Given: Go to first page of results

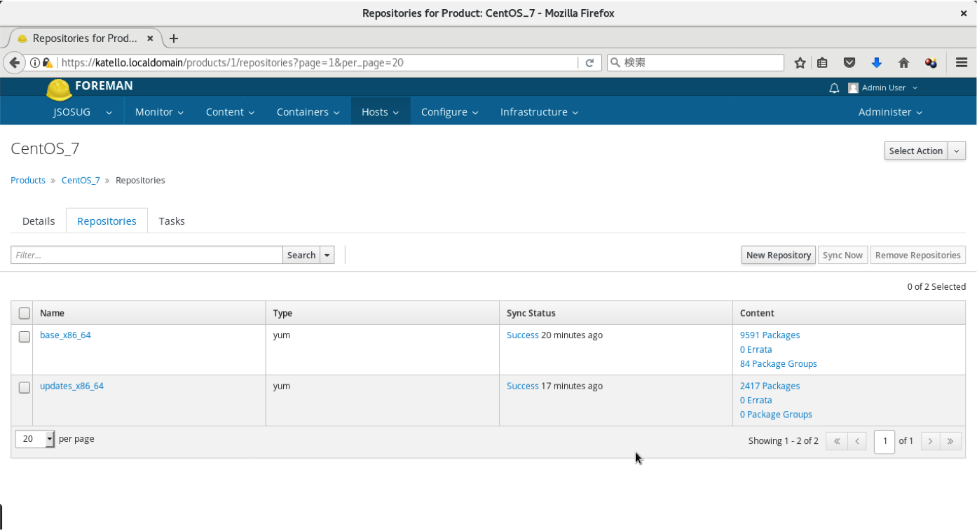Looking at the screenshot, I should [837, 441].
